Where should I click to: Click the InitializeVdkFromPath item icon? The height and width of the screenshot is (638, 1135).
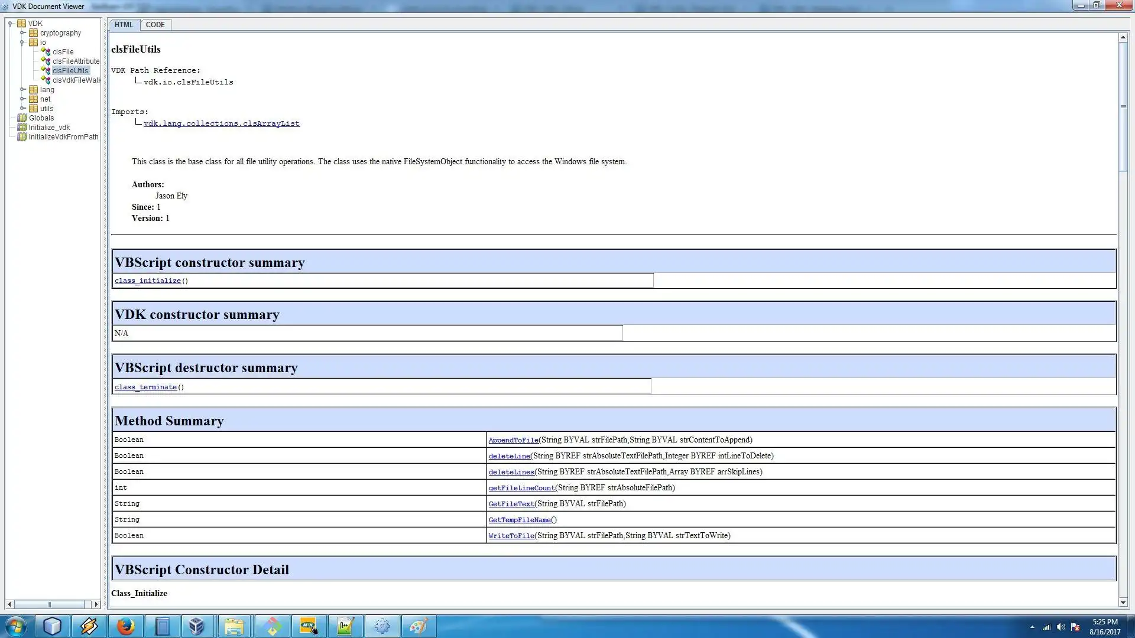[x=22, y=136]
